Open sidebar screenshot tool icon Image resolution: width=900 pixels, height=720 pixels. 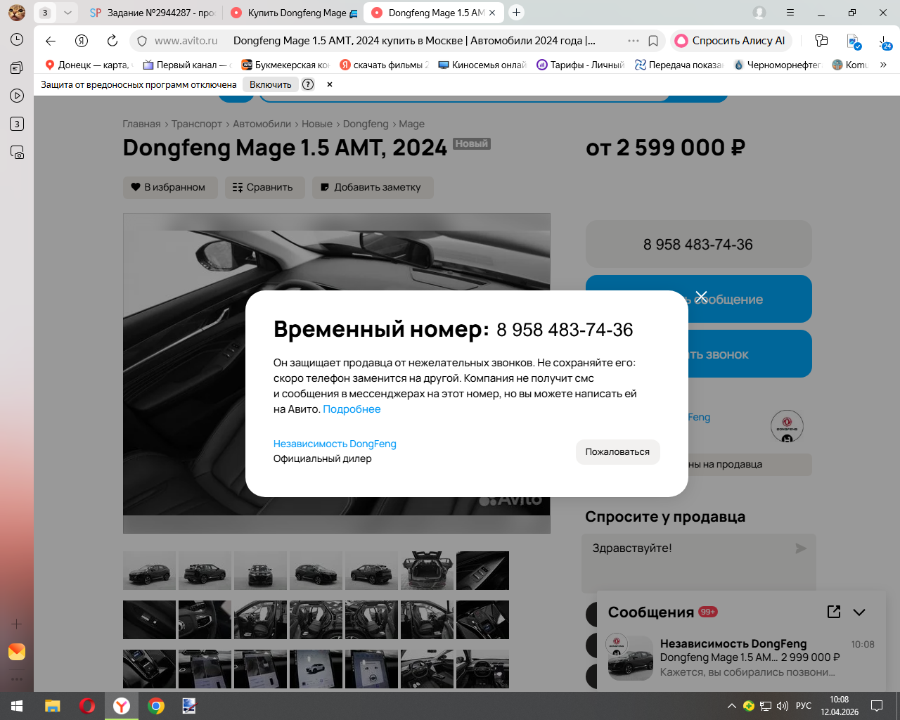coord(17,152)
